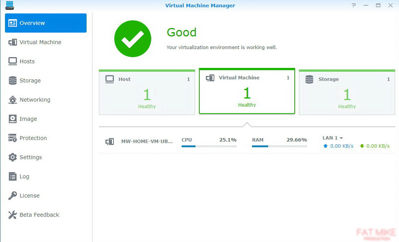Image resolution: width=399 pixels, height=242 pixels.
Task: Go to the Virtual Machine section label
Action: (40, 42)
